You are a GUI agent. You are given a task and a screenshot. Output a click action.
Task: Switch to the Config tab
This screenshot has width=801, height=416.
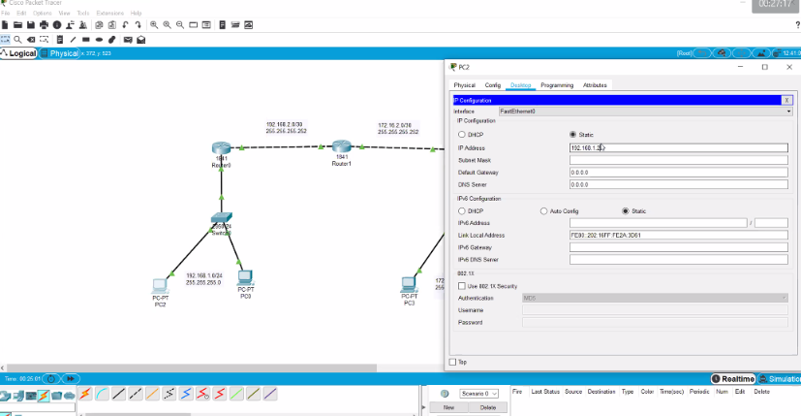tap(492, 85)
